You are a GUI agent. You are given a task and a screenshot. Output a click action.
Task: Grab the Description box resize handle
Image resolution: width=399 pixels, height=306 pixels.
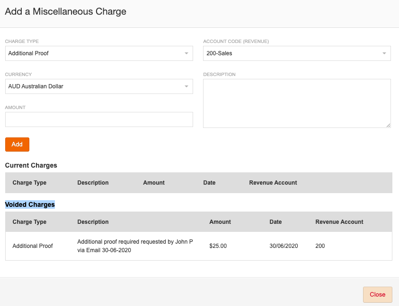click(388, 125)
